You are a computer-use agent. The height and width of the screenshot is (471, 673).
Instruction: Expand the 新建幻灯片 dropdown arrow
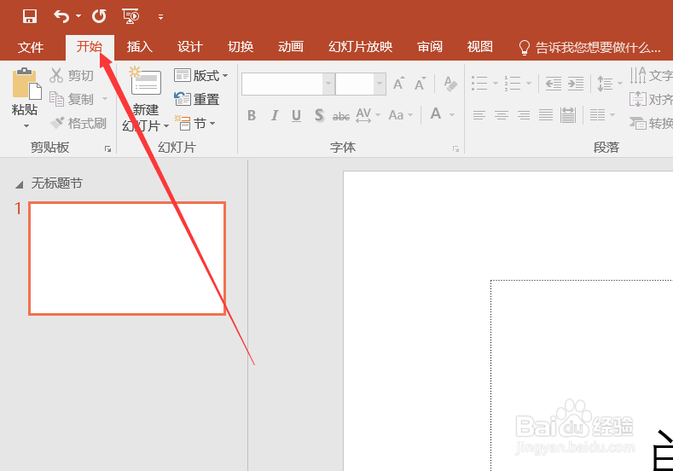(x=166, y=126)
